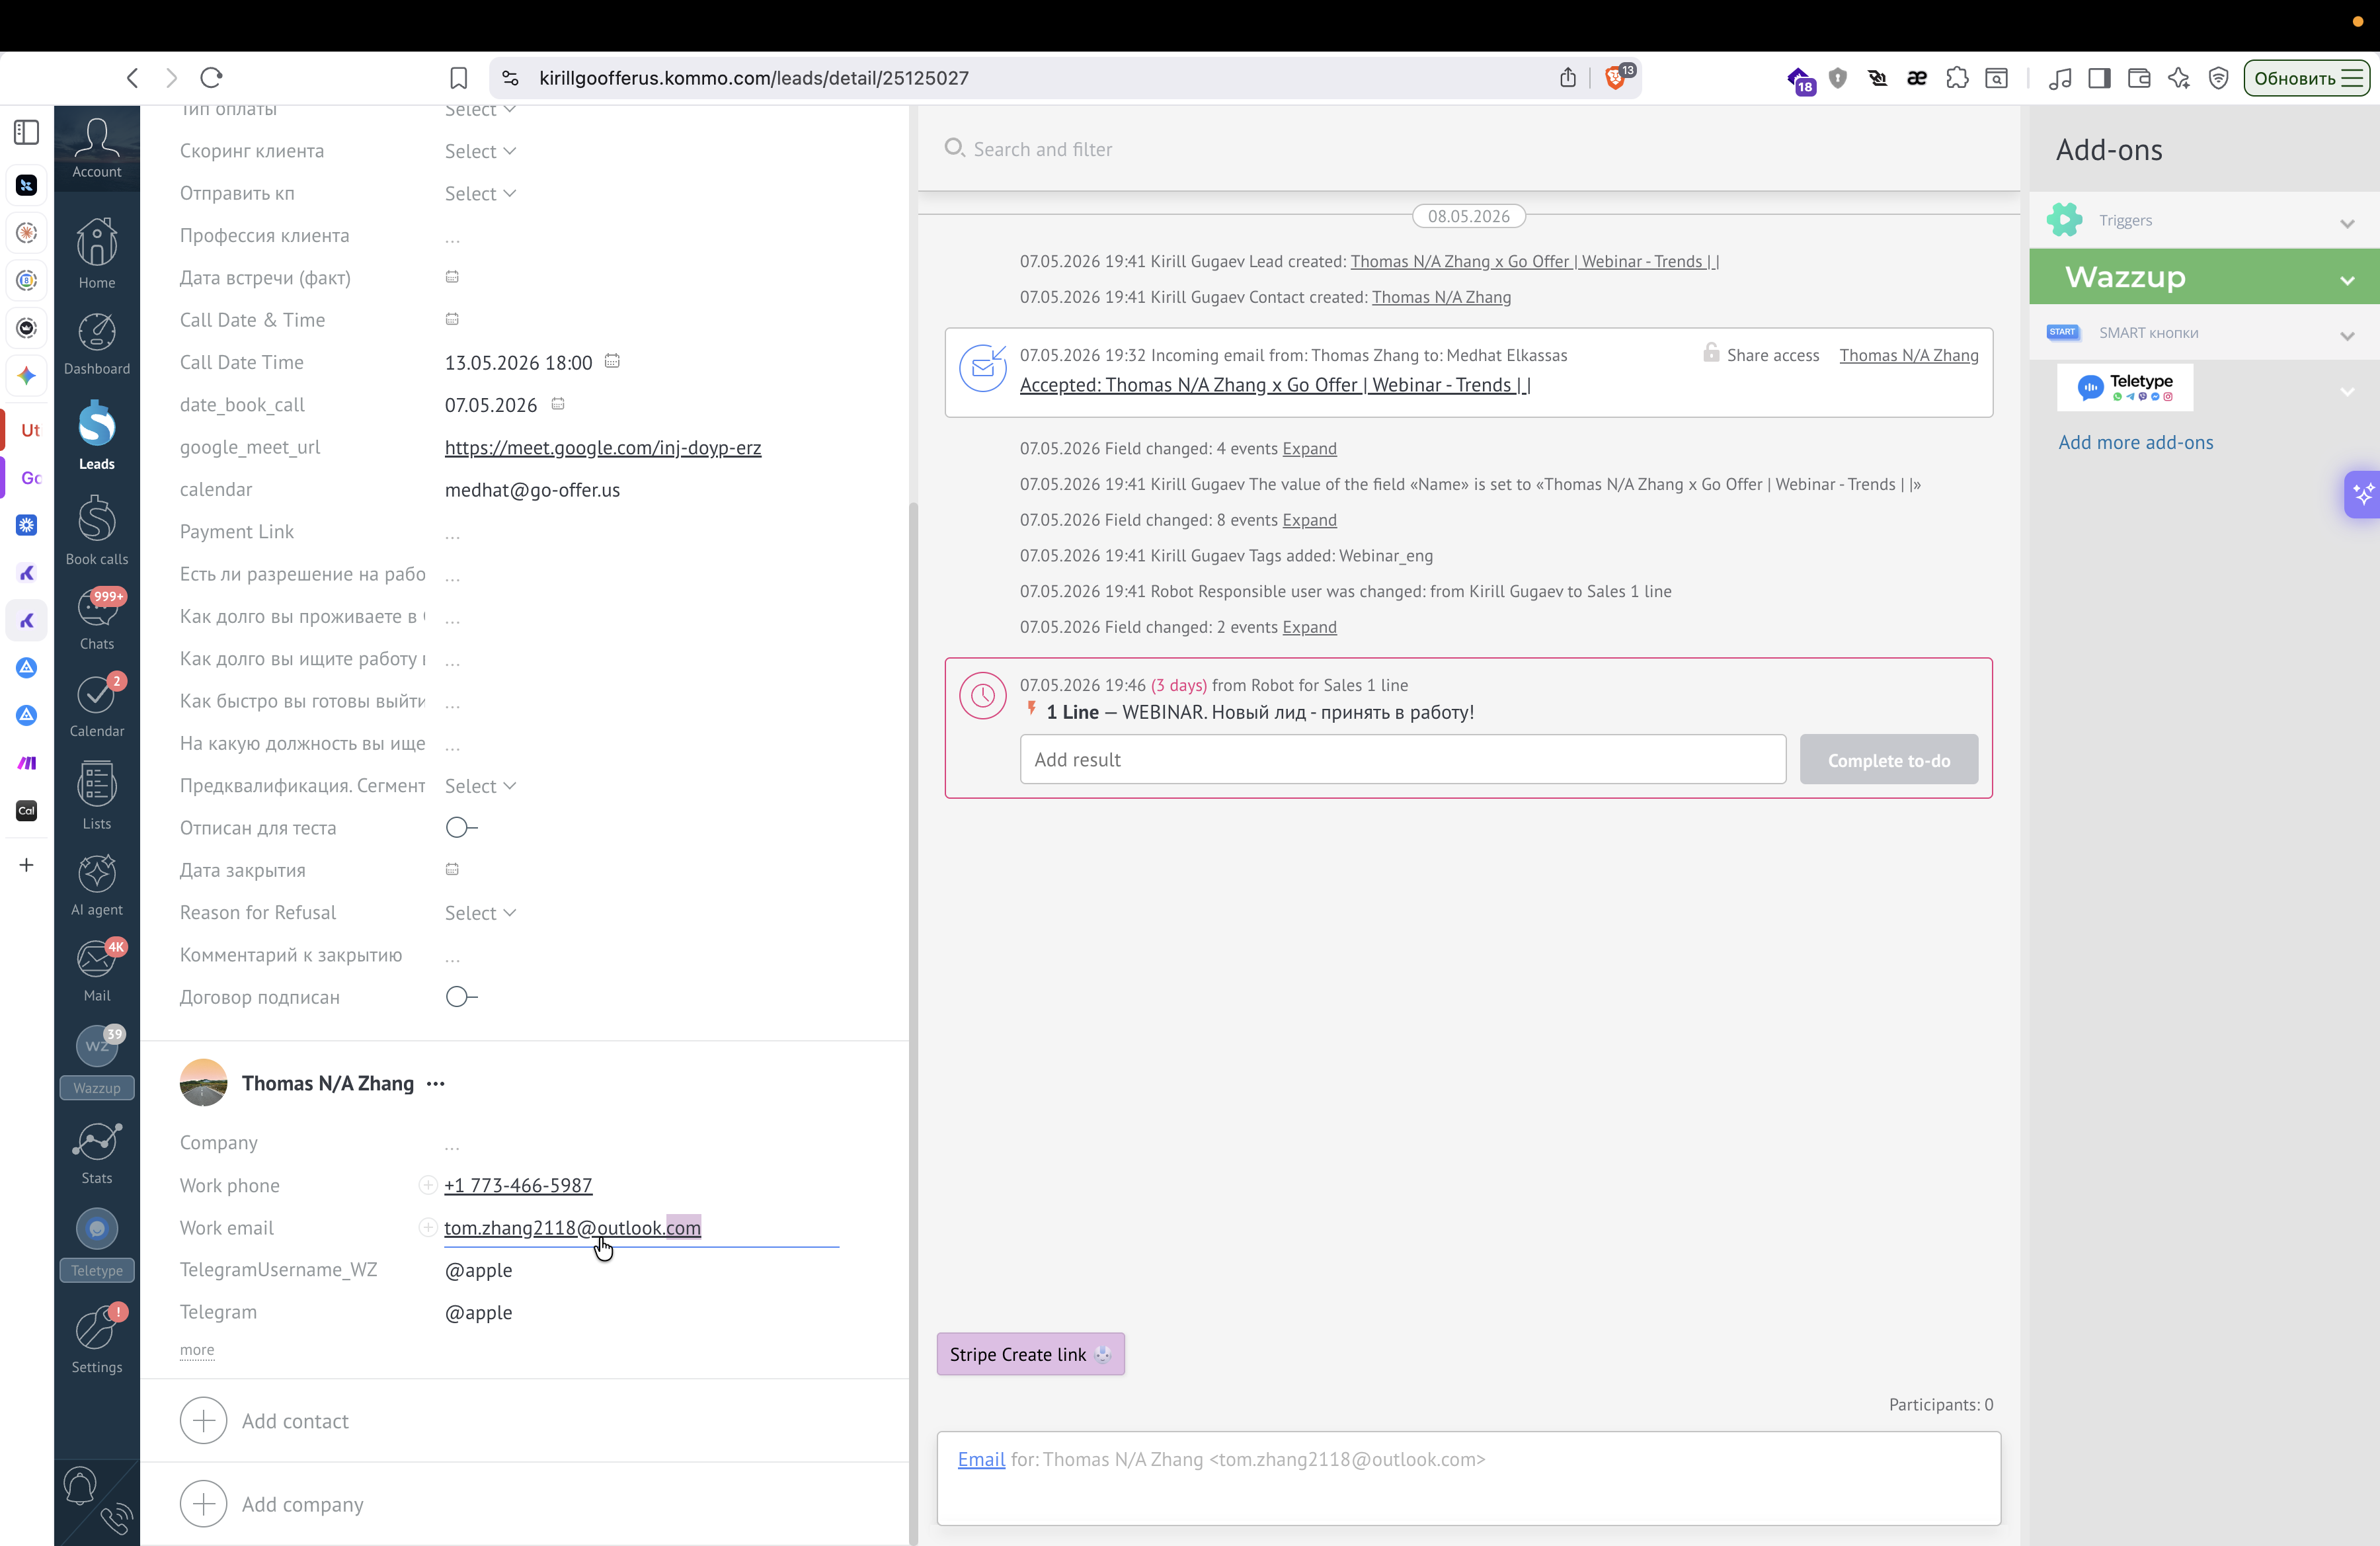
Task: Click Share access on email
Action: point(1761,355)
